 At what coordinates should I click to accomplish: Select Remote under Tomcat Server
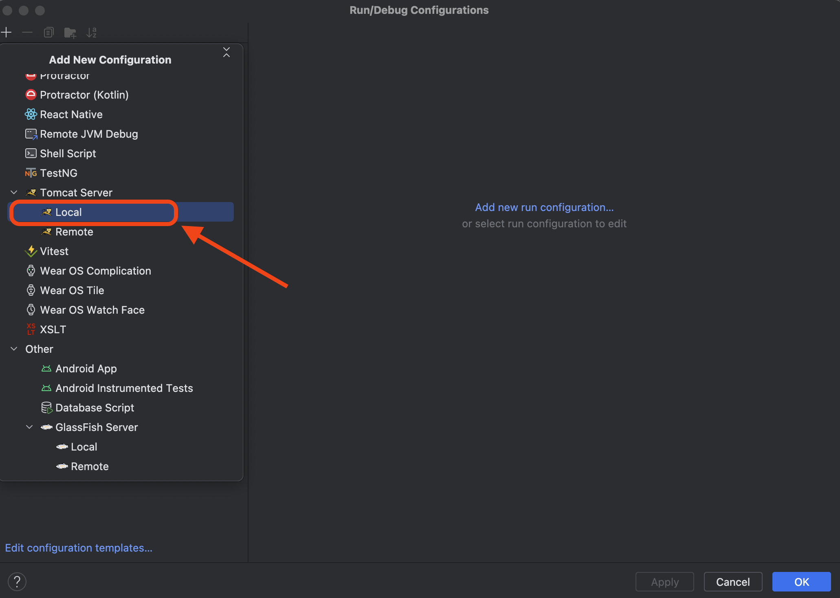click(x=74, y=232)
